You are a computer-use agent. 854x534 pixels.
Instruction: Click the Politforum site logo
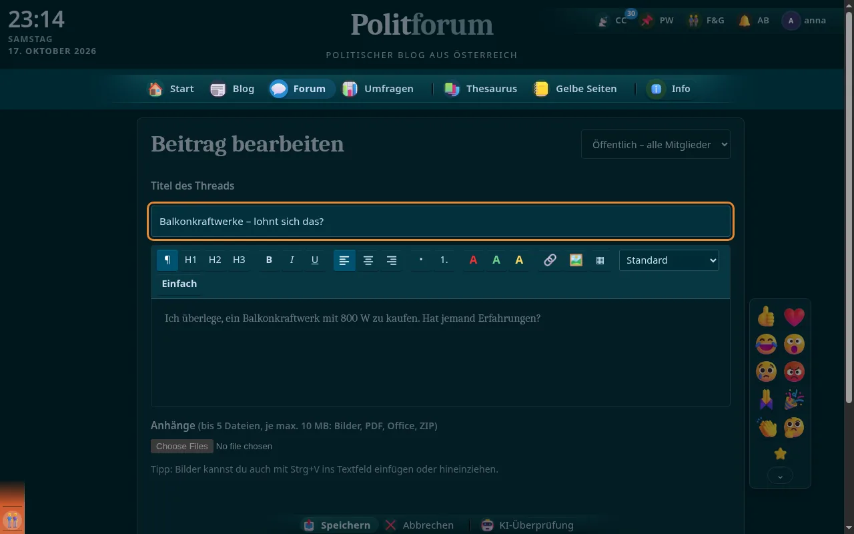click(x=422, y=25)
